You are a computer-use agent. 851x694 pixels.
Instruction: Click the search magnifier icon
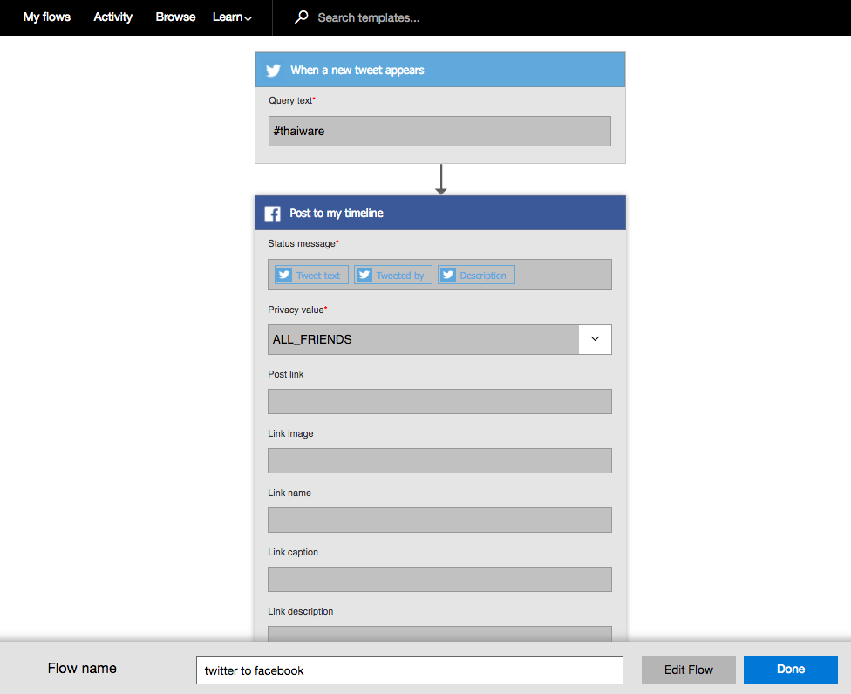click(x=301, y=17)
